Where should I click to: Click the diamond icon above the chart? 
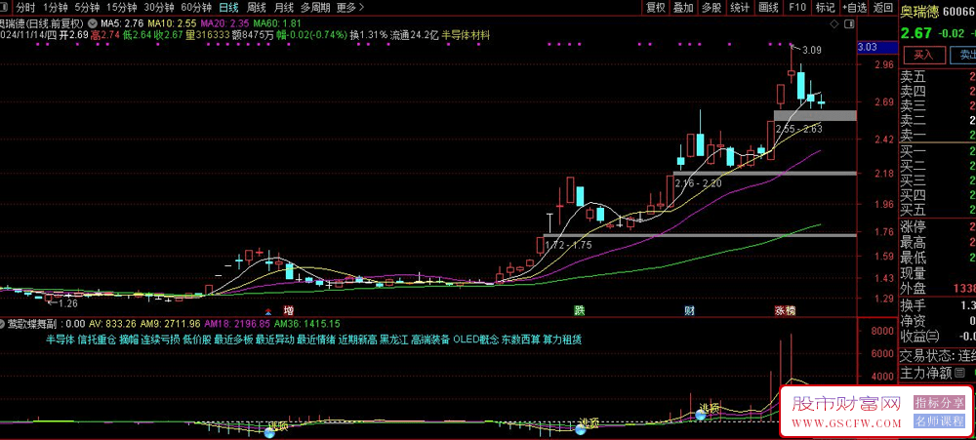(x=834, y=23)
